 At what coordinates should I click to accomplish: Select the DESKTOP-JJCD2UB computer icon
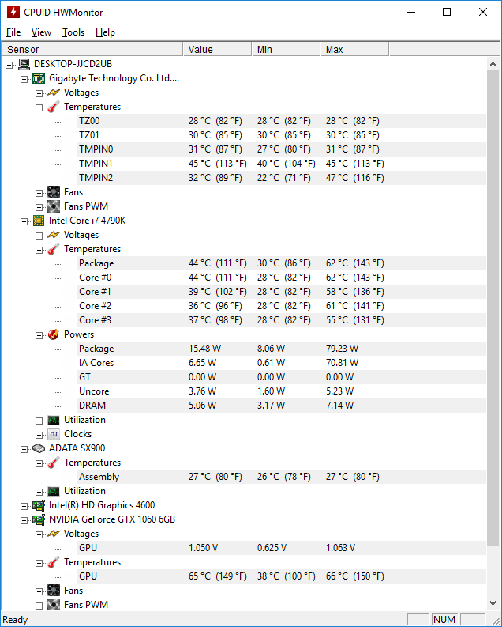coord(24,64)
